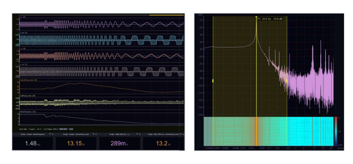The height and width of the screenshot is (164, 353).
Task: Grab the right yellow range cursor handle
Action: [287, 81]
